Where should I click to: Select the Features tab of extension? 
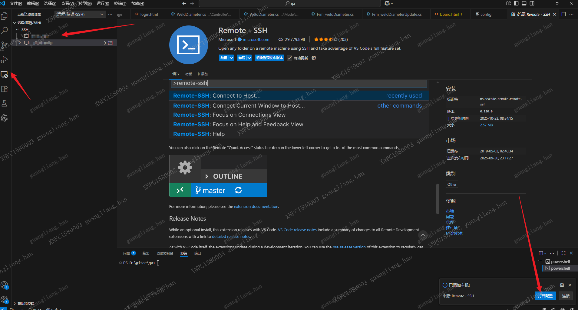188,74
